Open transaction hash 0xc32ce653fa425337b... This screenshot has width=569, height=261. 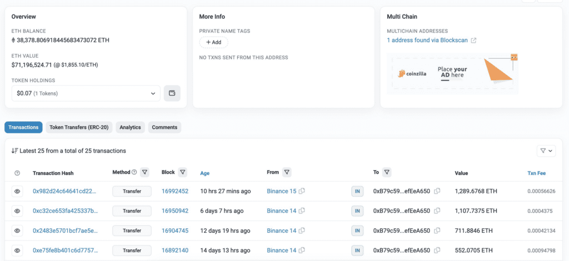click(x=65, y=211)
